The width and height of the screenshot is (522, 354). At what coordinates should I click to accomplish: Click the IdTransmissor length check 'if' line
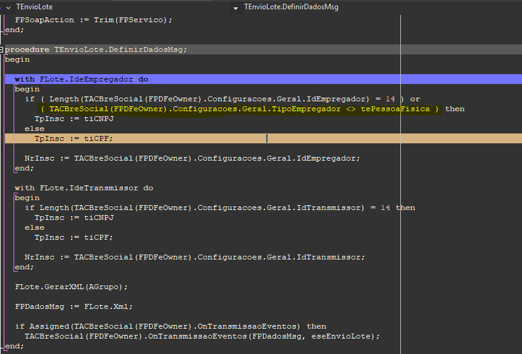tap(220, 208)
